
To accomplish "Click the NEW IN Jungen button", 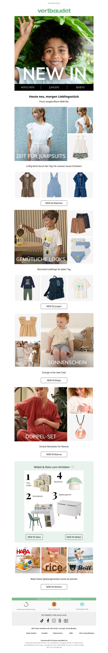I will (54, 306).
